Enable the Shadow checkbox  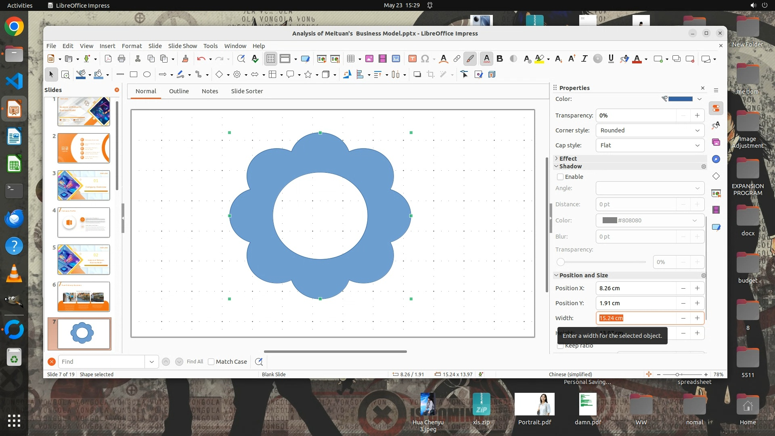560,177
